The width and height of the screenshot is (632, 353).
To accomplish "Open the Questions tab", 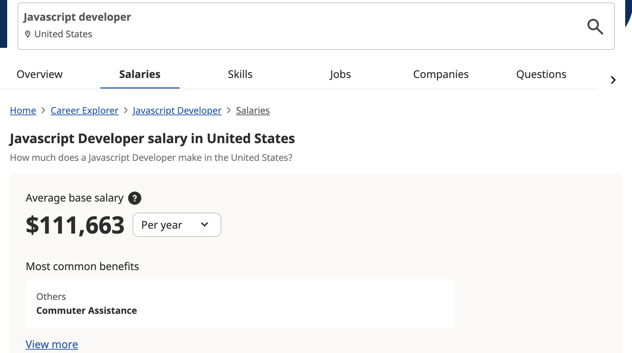I will 541,75.
